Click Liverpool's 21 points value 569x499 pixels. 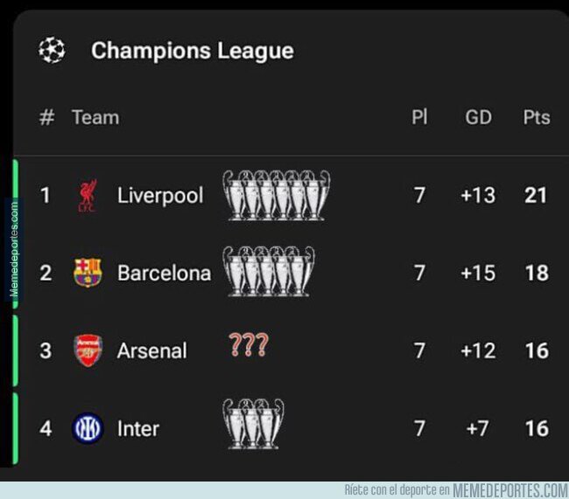click(536, 196)
